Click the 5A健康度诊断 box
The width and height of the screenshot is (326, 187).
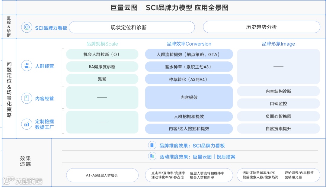102,67
